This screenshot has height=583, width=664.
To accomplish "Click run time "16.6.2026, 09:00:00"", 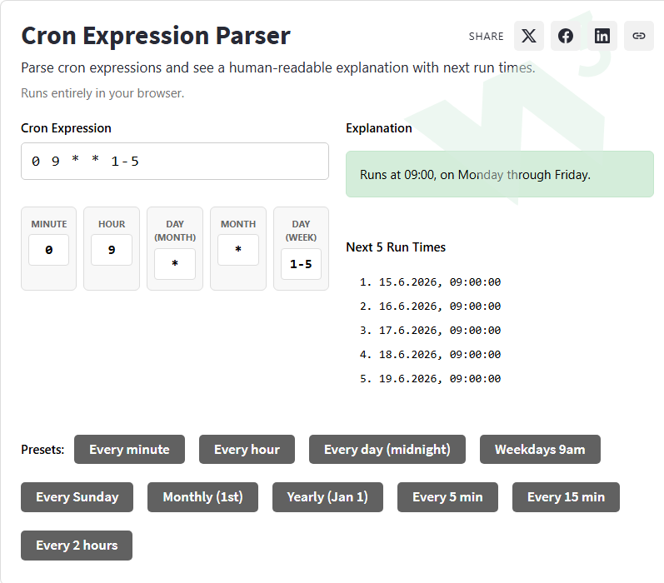I will coord(440,306).
